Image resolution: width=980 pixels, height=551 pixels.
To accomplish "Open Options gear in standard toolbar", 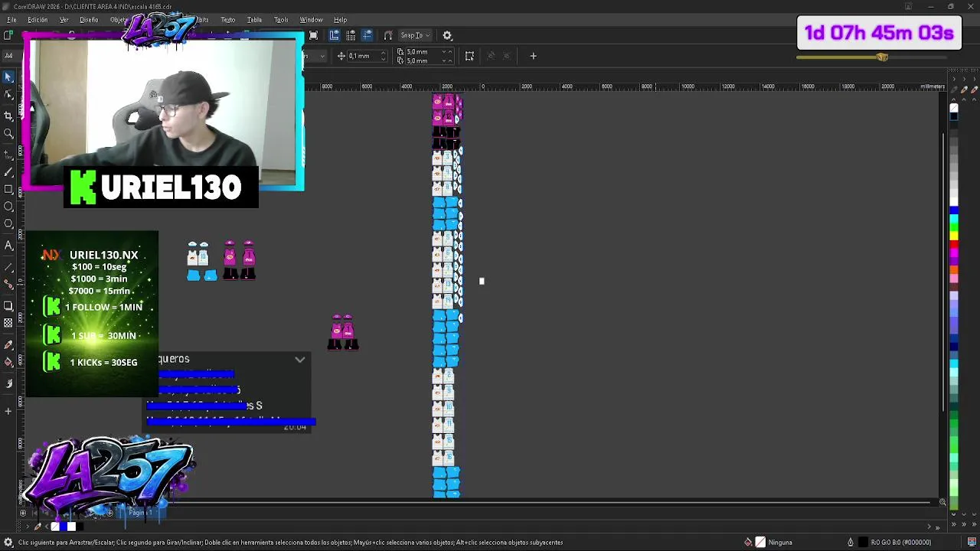I will coord(448,35).
